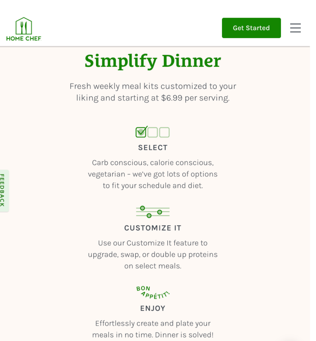This screenshot has height=341, width=316.
Task: Open the FEEDBACK side tab
Action: point(3,191)
